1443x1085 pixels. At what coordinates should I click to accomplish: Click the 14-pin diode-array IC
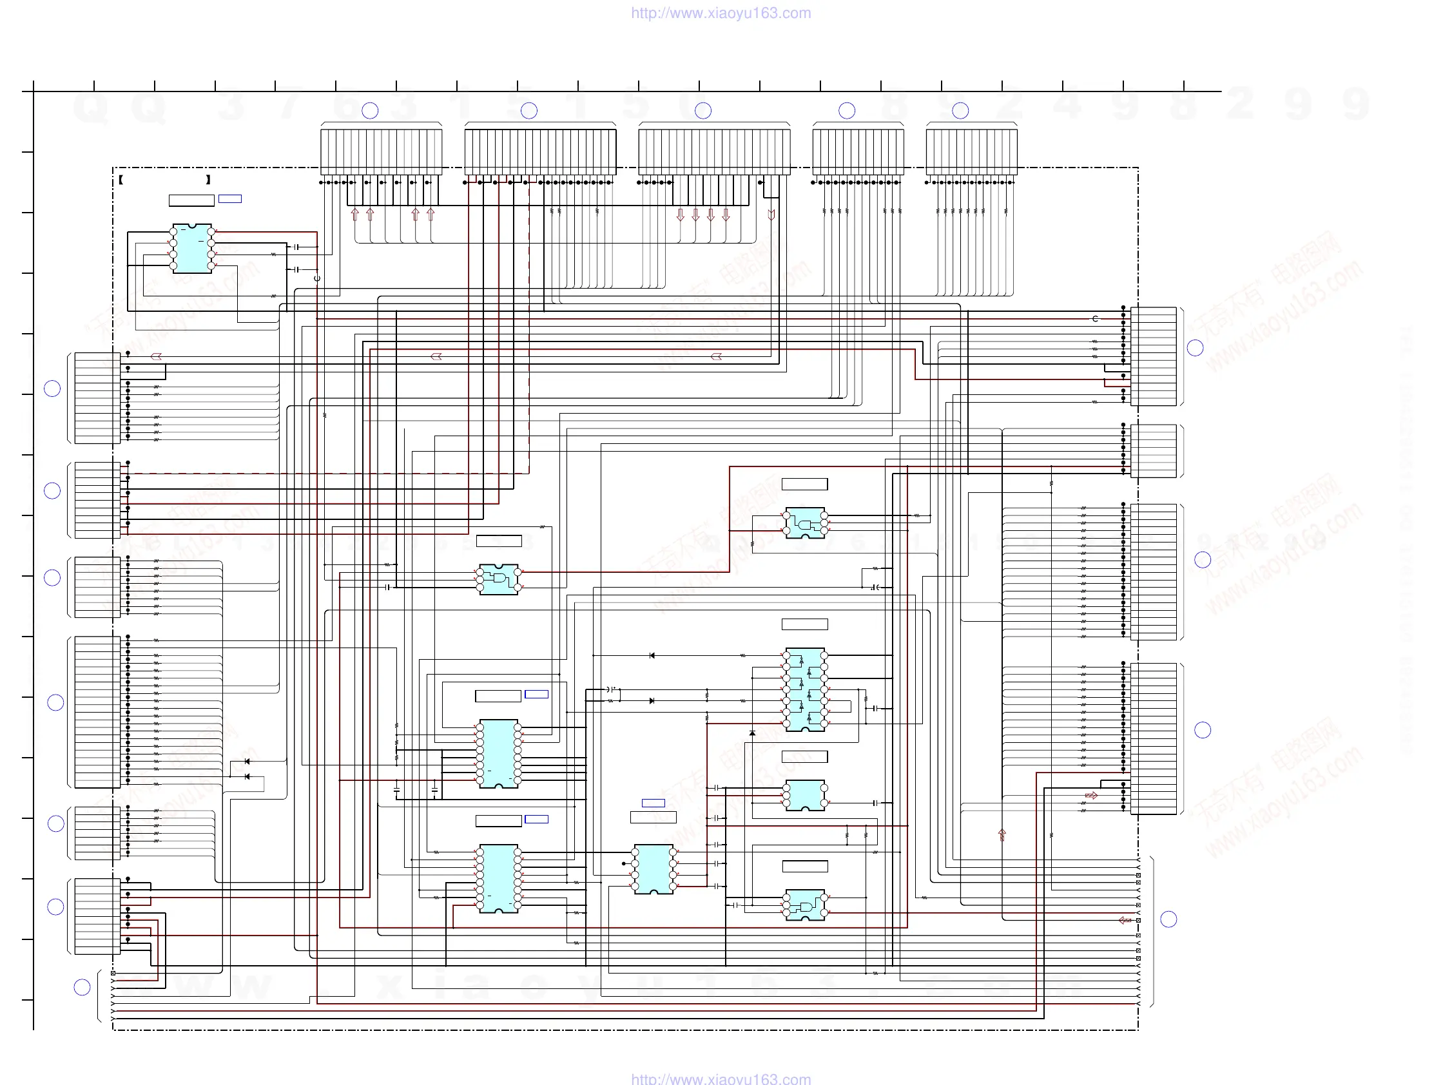coord(805,690)
